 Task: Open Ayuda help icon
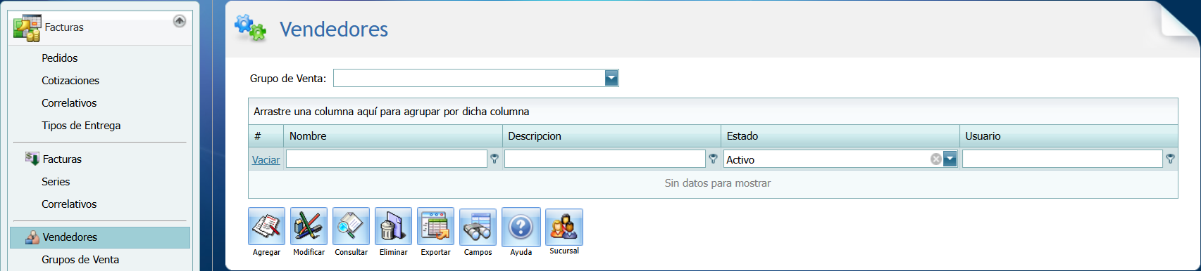(521, 226)
